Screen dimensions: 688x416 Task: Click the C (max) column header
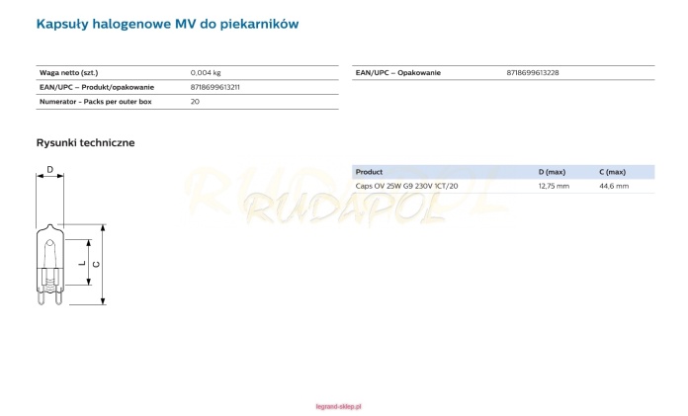tap(612, 172)
